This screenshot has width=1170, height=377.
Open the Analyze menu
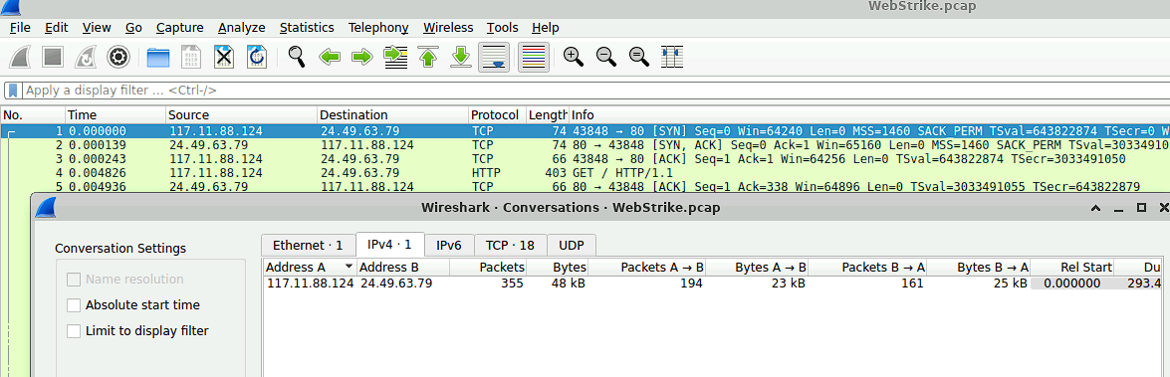click(x=242, y=28)
